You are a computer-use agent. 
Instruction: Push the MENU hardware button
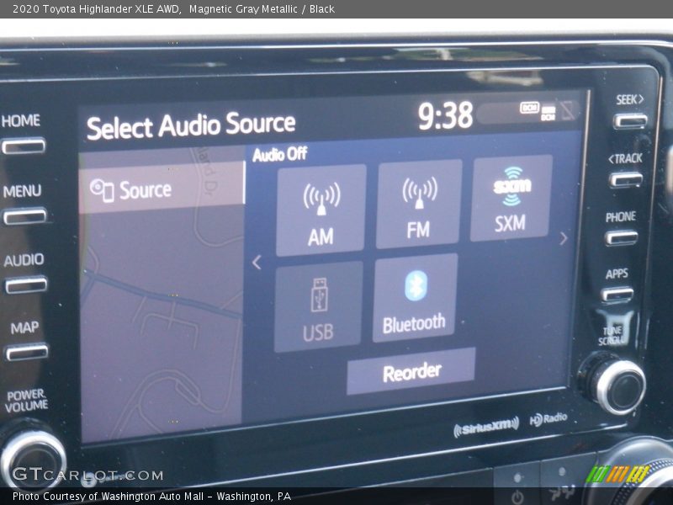click(25, 216)
